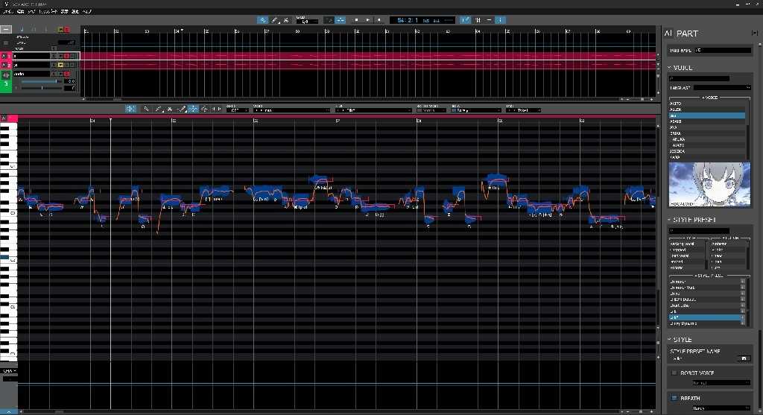Image resolution: width=763 pixels, height=415 pixels.
Task: Toggle the blue metronome icon right of time display
Action: click(x=465, y=20)
